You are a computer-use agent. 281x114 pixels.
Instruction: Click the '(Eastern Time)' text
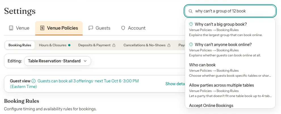(x=23, y=87)
